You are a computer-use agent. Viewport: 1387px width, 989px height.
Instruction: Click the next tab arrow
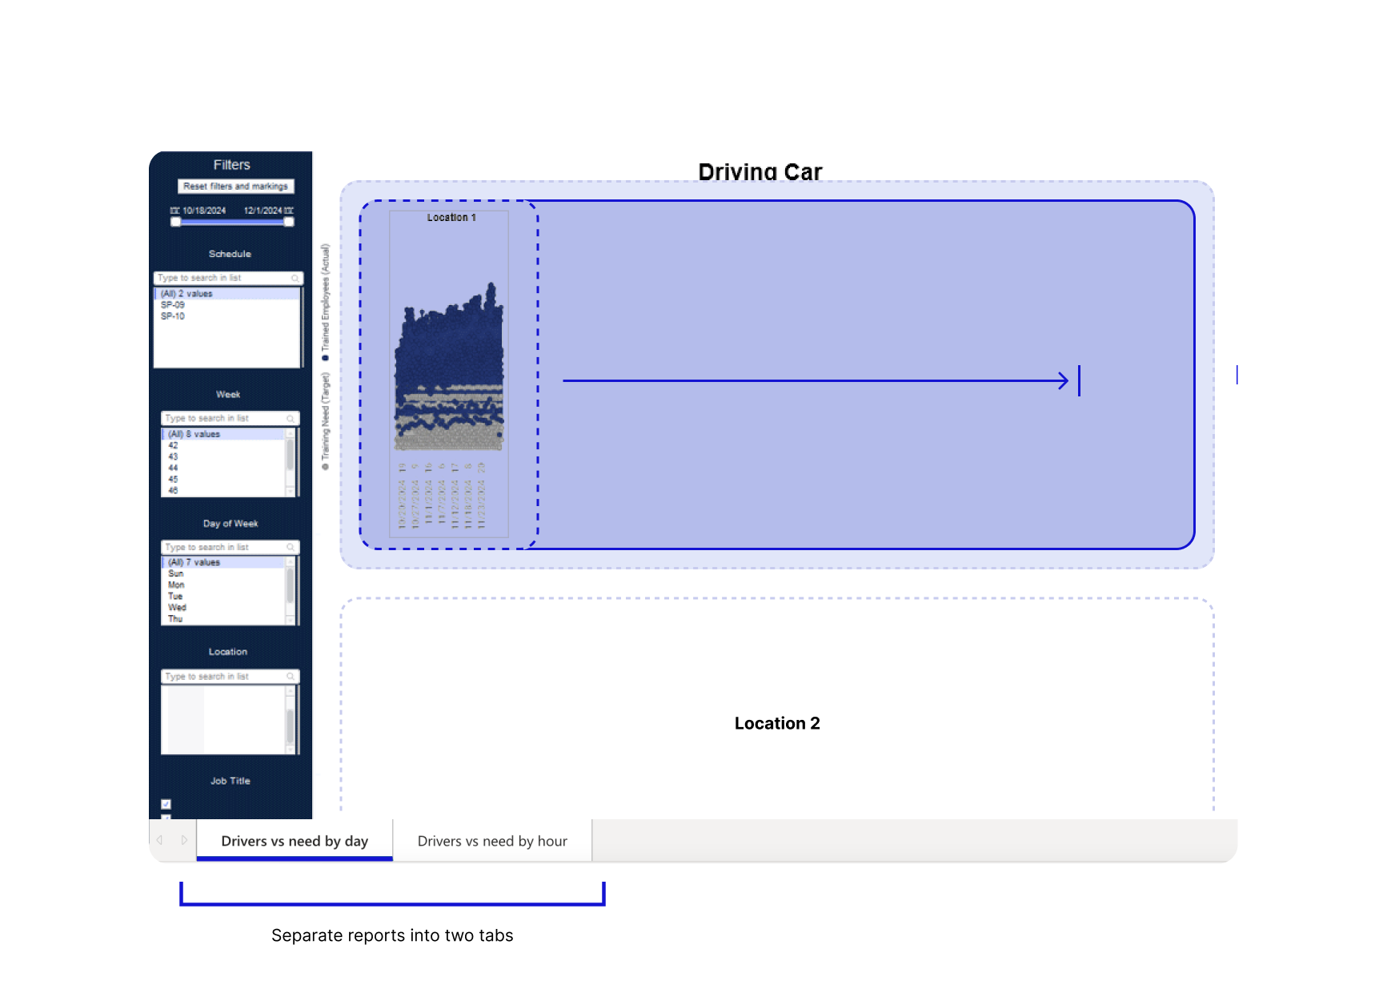click(184, 840)
